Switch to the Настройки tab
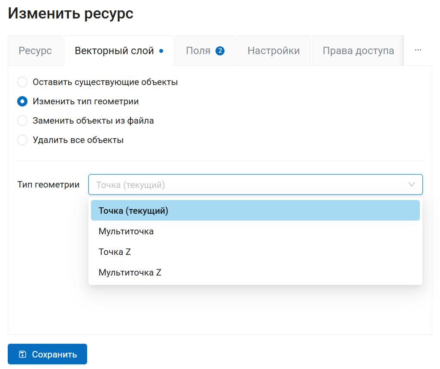This screenshot has height=369, width=440. tap(273, 51)
